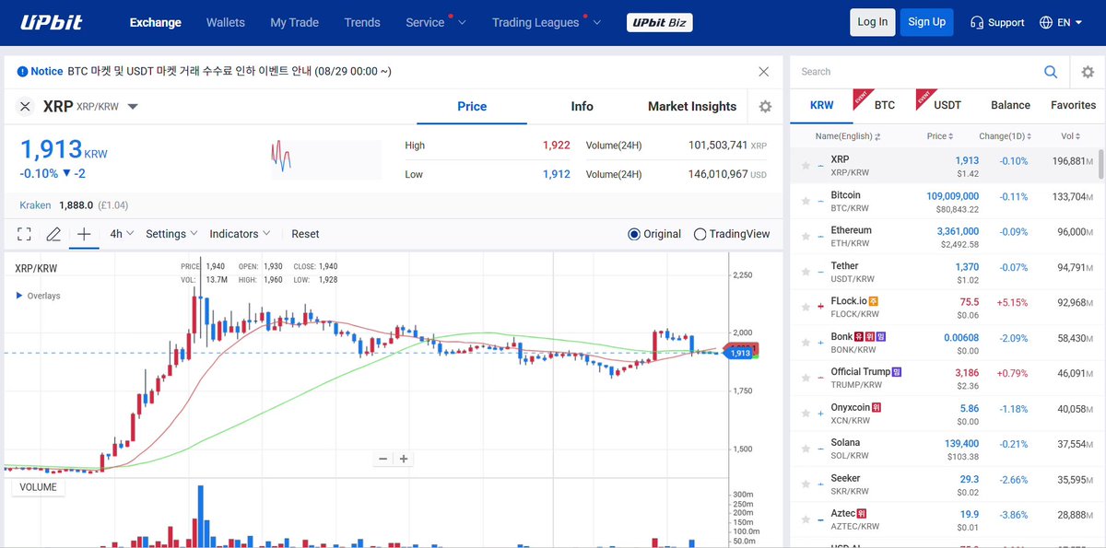Sort market list by Price
This screenshot has width=1106, height=548.
click(940, 136)
